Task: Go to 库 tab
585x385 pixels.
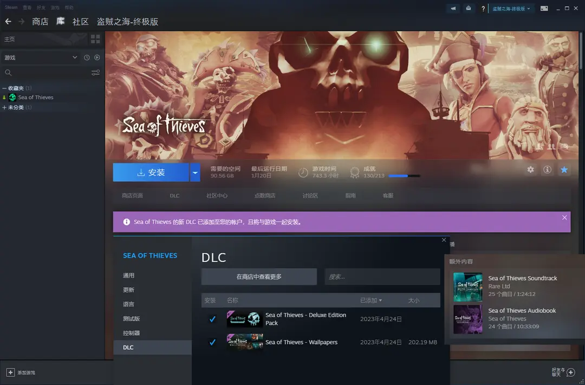Action: click(x=61, y=21)
